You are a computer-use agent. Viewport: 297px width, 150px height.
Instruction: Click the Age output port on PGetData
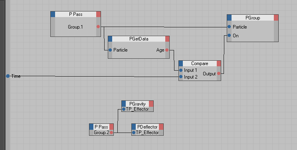[x=167, y=50]
